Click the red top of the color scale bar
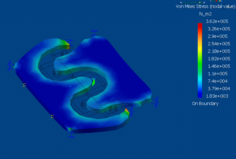 200,25
